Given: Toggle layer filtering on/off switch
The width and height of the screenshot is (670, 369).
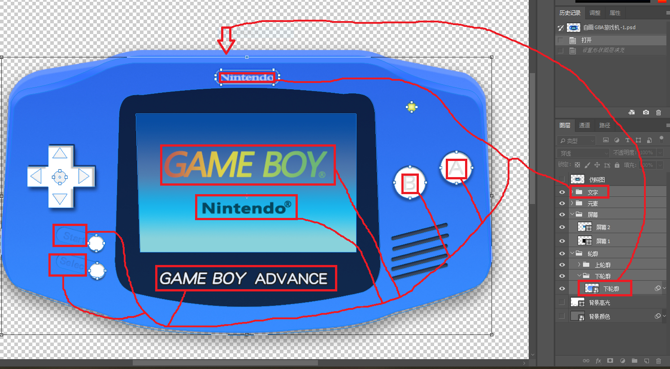Looking at the screenshot, I should pos(661,139).
